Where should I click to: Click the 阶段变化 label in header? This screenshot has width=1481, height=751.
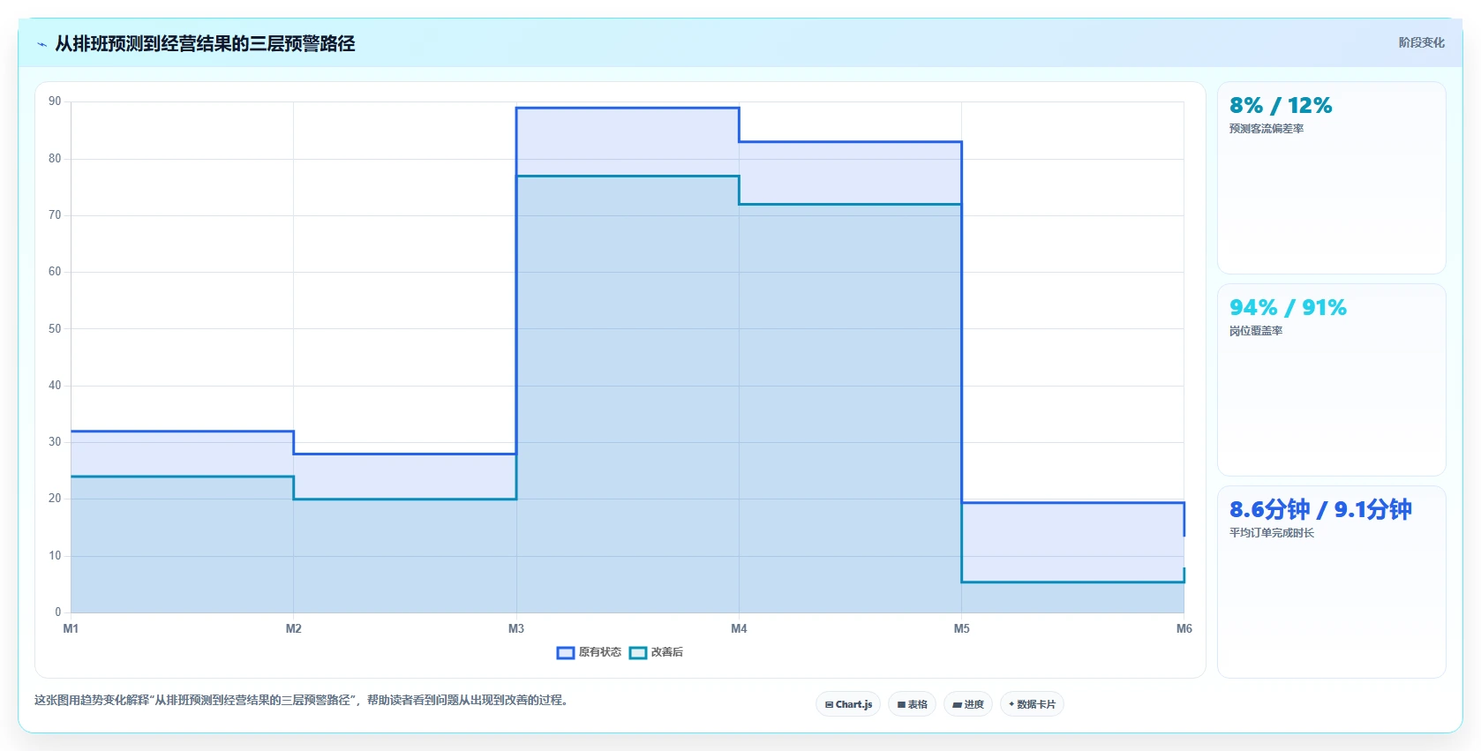tap(1421, 42)
